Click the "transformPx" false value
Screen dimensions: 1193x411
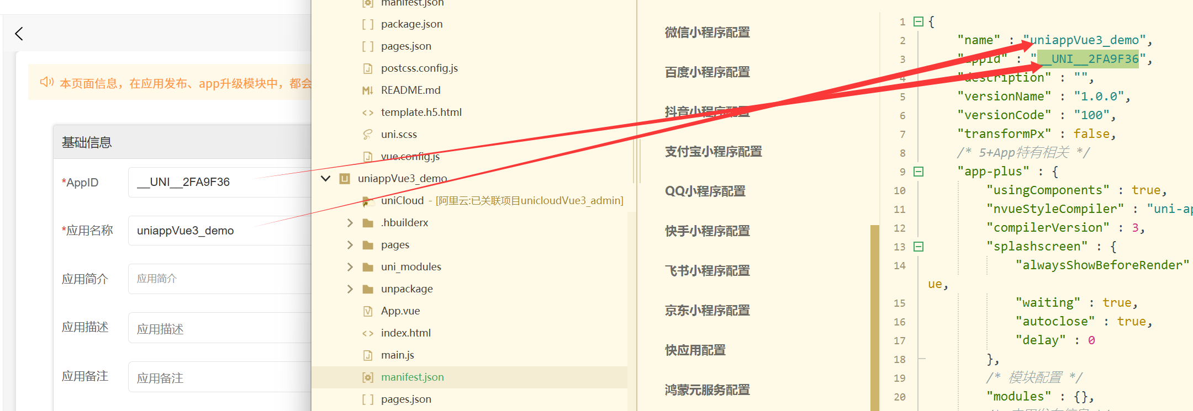[x=1091, y=134]
